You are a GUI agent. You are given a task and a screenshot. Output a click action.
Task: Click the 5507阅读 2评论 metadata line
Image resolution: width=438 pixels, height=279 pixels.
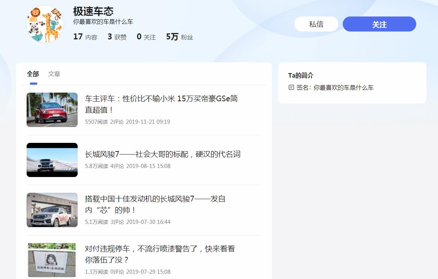tap(127, 122)
